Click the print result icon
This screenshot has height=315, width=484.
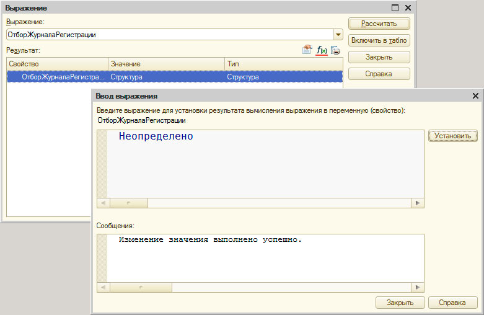pyautogui.click(x=335, y=50)
